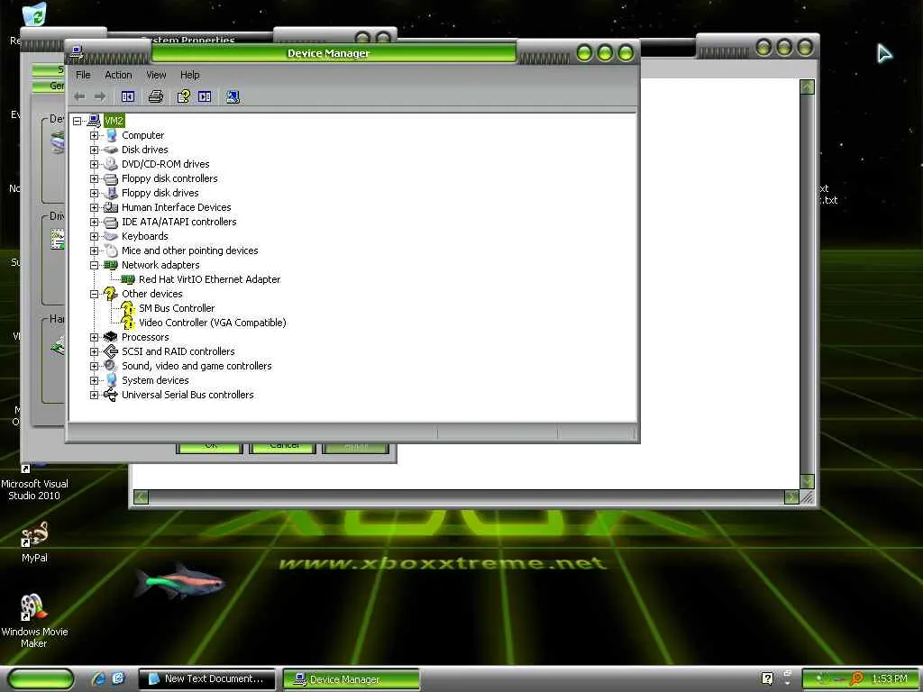The image size is (923, 692).
Task: Click the SCSI and RAID controllers icon
Action: point(110,351)
